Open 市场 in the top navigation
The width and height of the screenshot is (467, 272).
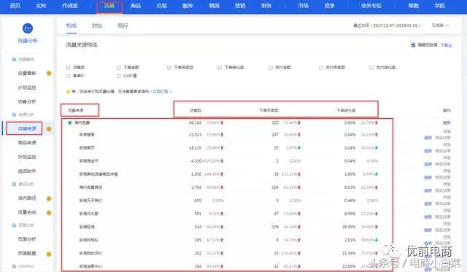click(304, 6)
